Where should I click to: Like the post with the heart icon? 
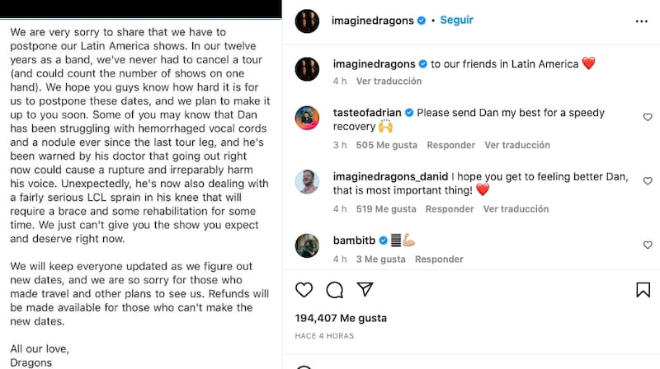pyautogui.click(x=304, y=290)
